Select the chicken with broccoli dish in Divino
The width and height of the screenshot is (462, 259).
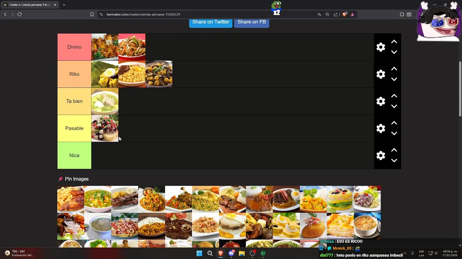pyautogui.click(x=105, y=47)
